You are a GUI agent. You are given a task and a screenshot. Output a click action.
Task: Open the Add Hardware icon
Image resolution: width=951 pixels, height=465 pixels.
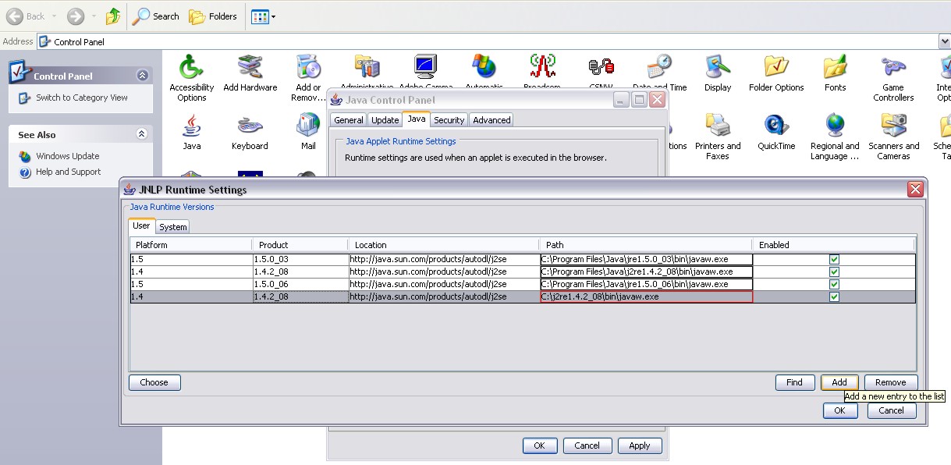pos(250,74)
